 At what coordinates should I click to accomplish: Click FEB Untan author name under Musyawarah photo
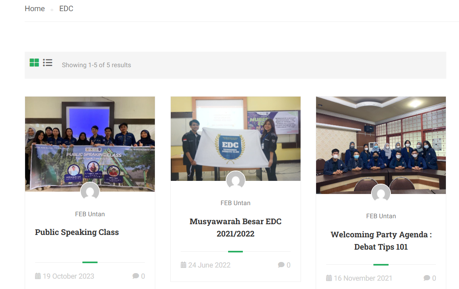tap(236, 203)
